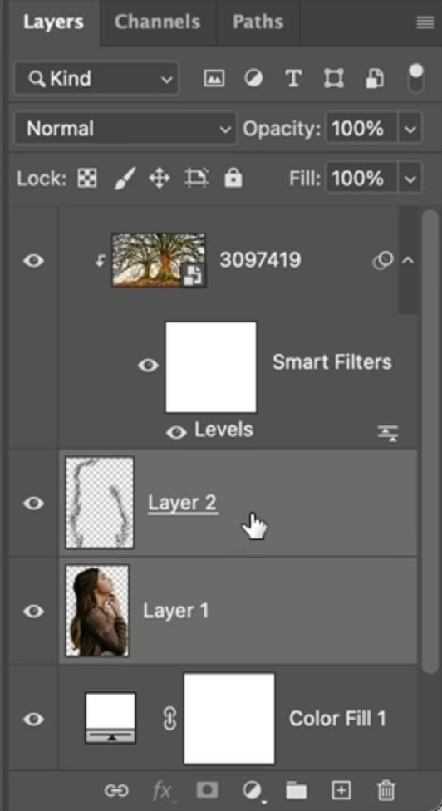Open the Layers panel hamburger menu
This screenshot has width=442, height=811.
425,22
